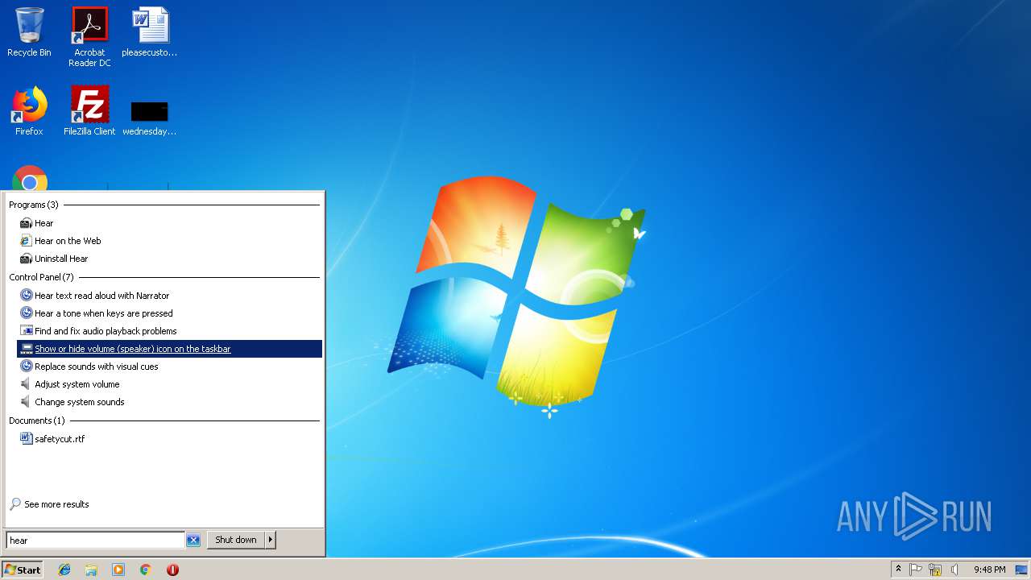Click the speaker icon beside Adjust system volume
This screenshot has width=1031, height=580.
(26, 384)
